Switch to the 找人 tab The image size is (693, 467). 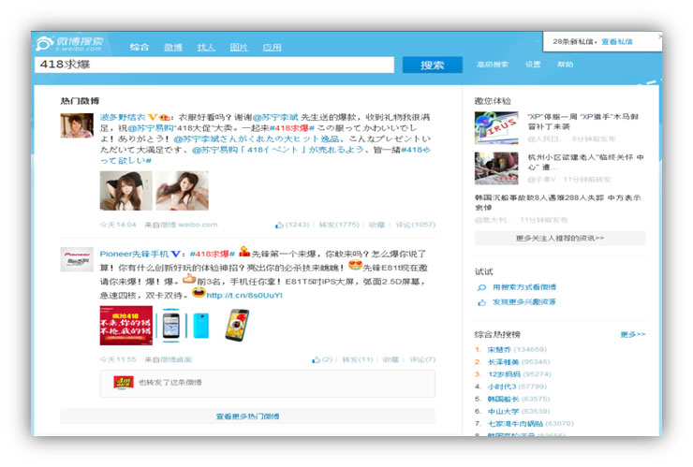click(206, 46)
